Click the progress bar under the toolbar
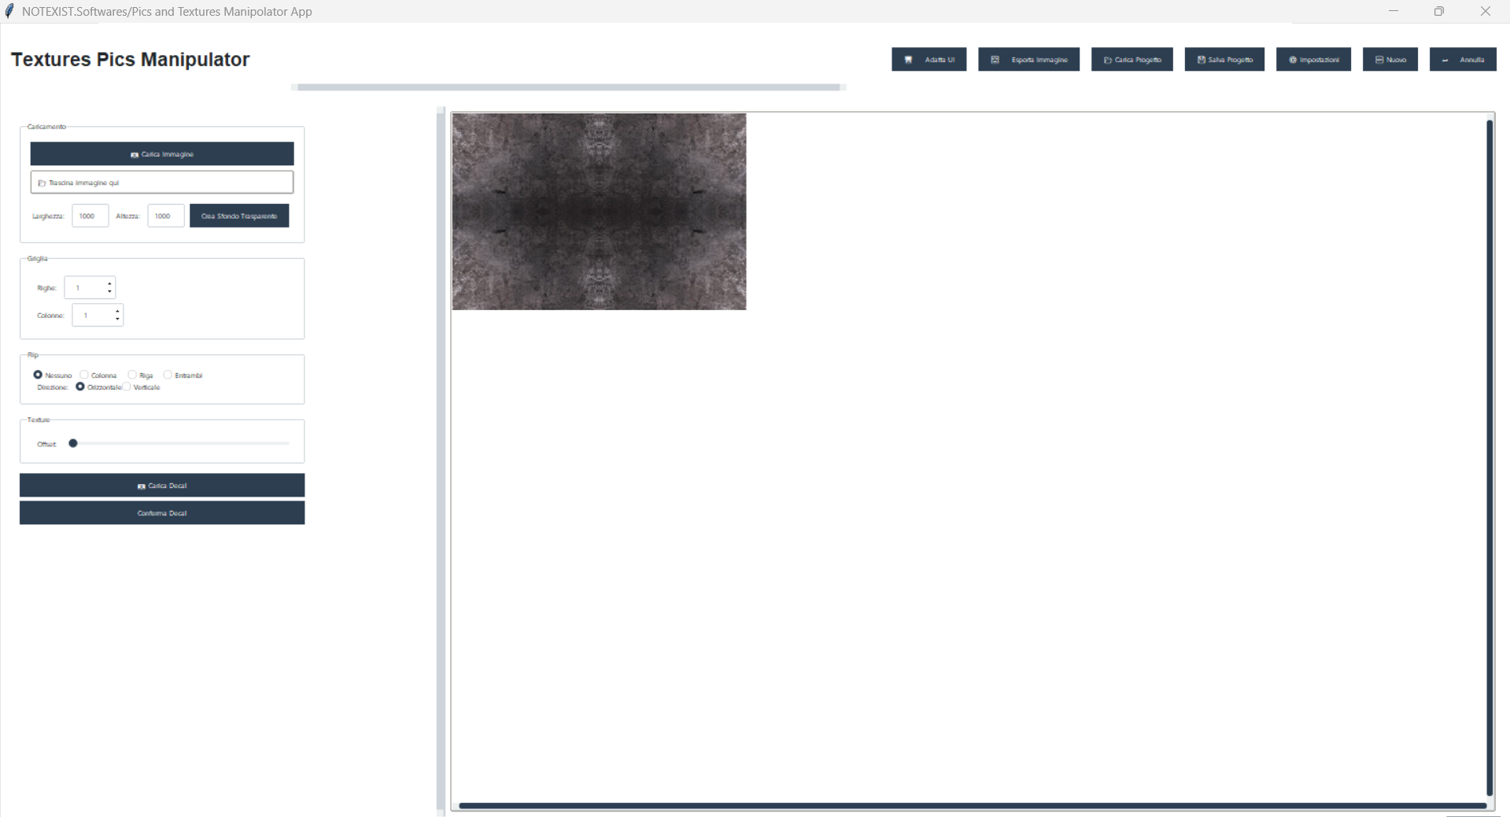1510x817 pixels. pos(568,87)
